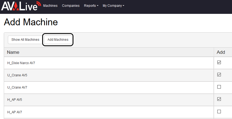Image resolution: width=232 pixels, height=119 pixels.
Task: Expand the Reports dropdown menu
Action: [x=91, y=6]
